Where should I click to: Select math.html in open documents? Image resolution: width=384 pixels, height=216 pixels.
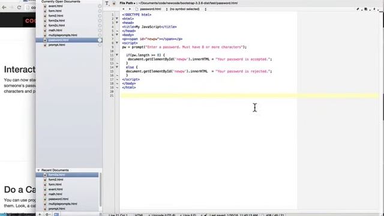coord(55,31)
